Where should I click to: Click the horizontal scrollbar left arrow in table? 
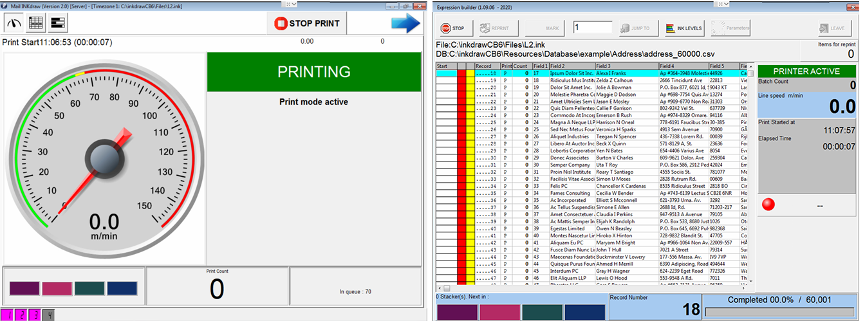(440, 289)
